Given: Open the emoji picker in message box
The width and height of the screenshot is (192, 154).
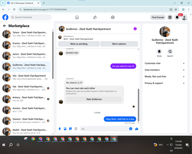Looking at the screenshot, I should click(x=131, y=129).
